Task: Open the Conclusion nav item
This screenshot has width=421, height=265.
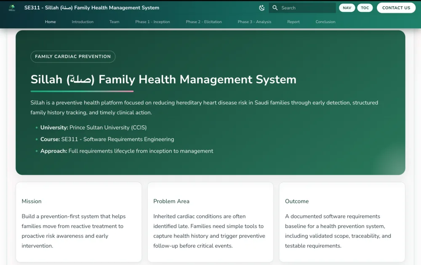Action: [325, 22]
